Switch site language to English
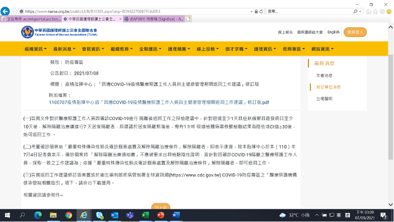 pos(333,32)
